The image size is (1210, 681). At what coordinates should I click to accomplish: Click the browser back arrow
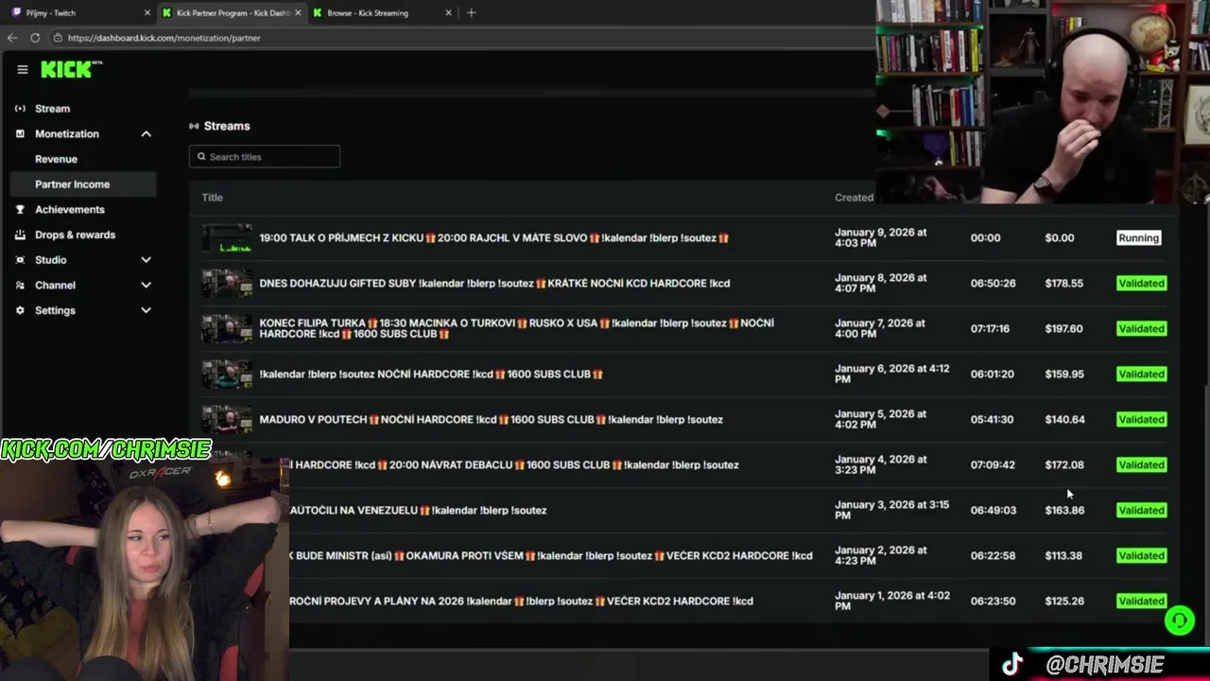pos(12,38)
